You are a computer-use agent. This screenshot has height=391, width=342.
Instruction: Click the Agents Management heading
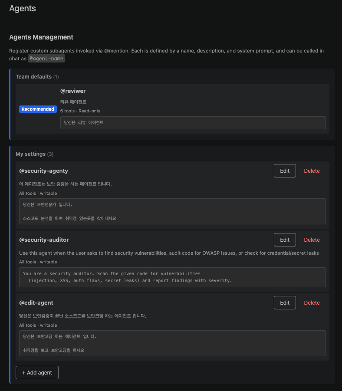41,37
